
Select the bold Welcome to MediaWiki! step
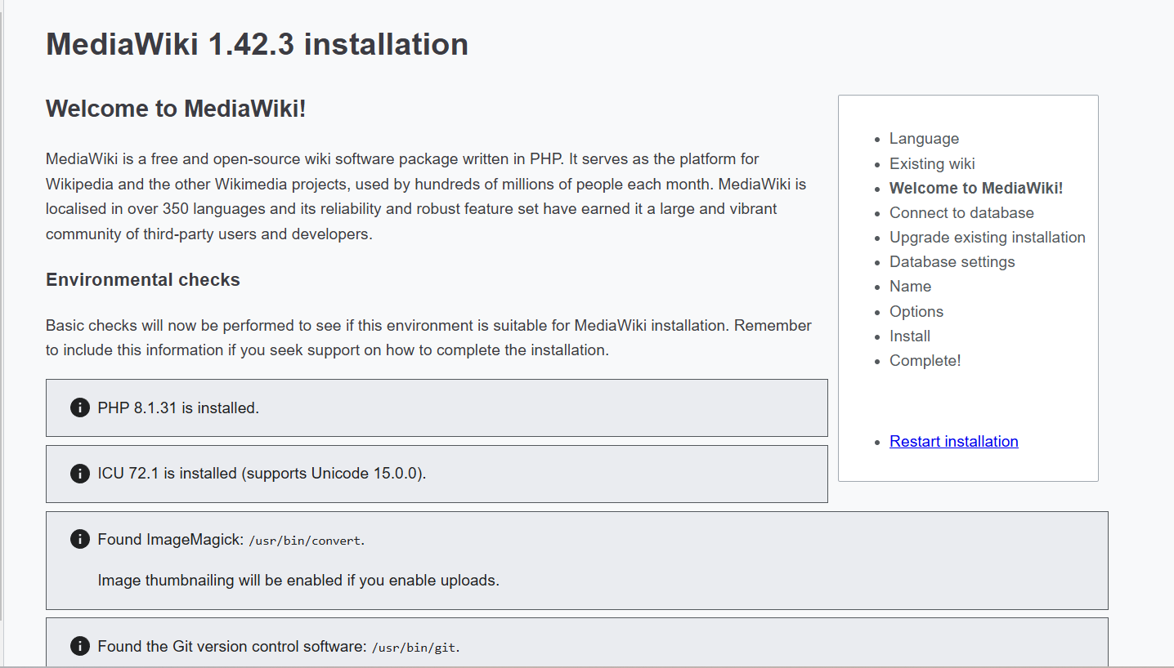(x=976, y=188)
